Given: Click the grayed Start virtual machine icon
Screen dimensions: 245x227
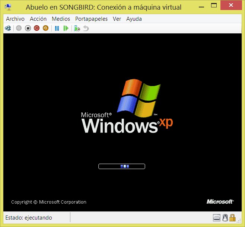Looking at the screenshot, I should tap(19, 28).
